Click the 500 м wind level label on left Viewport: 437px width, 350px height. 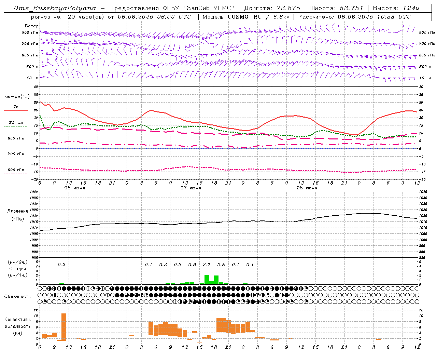tap(32, 67)
